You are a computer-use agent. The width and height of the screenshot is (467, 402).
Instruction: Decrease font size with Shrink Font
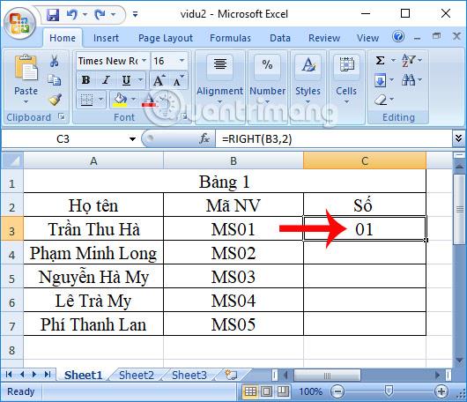tap(178, 80)
